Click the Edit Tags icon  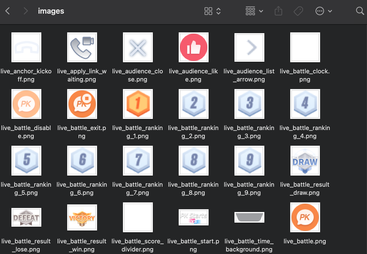click(298, 11)
